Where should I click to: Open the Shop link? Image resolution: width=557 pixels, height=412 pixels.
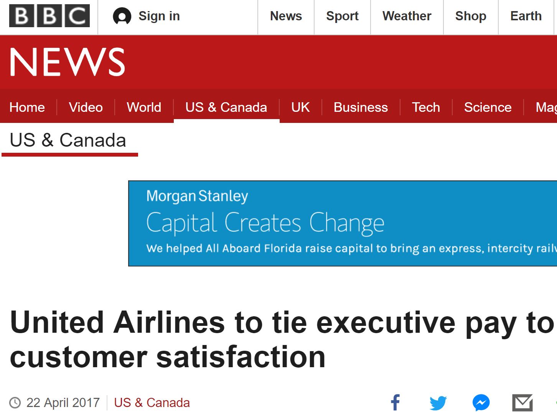471,16
